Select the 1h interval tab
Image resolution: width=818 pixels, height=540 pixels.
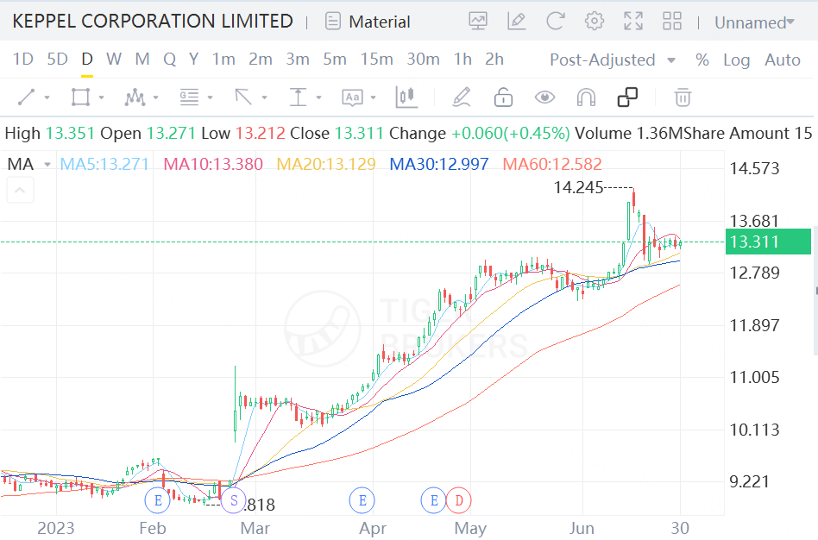(x=462, y=60)
